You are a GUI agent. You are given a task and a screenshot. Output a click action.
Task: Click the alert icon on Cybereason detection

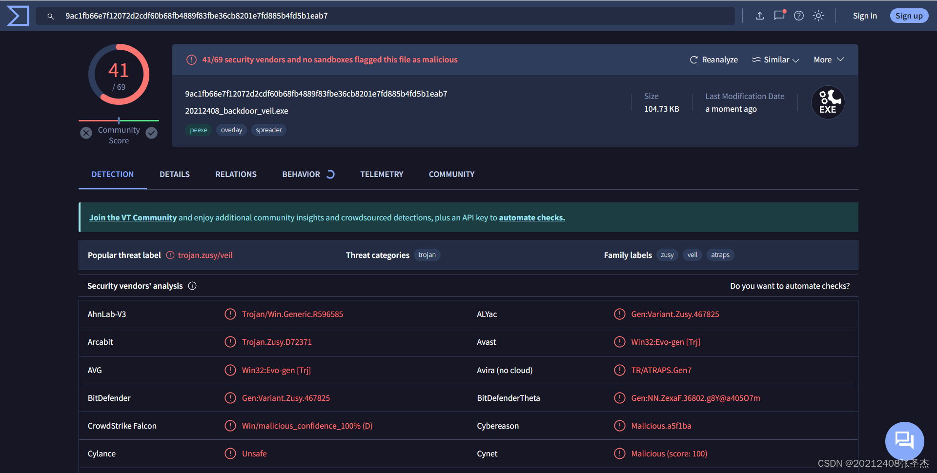(619, 426)
